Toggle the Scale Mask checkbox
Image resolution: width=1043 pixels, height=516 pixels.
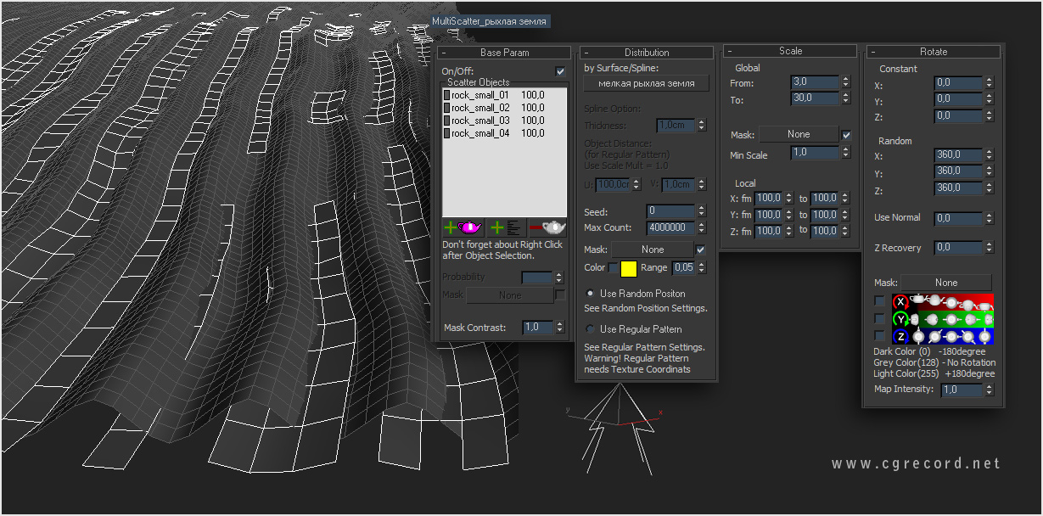846,134
